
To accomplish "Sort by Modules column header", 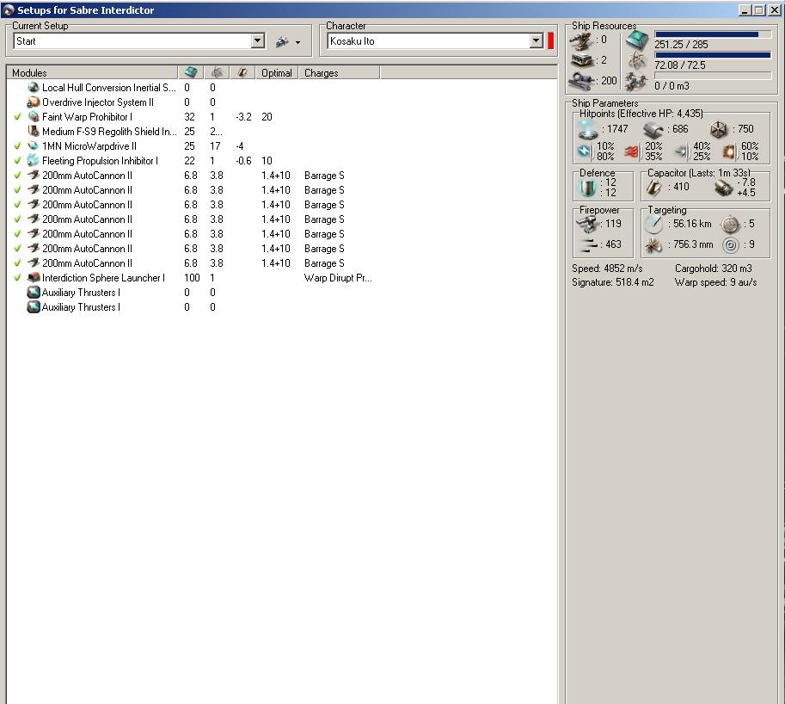I will (x=92, y=72).
